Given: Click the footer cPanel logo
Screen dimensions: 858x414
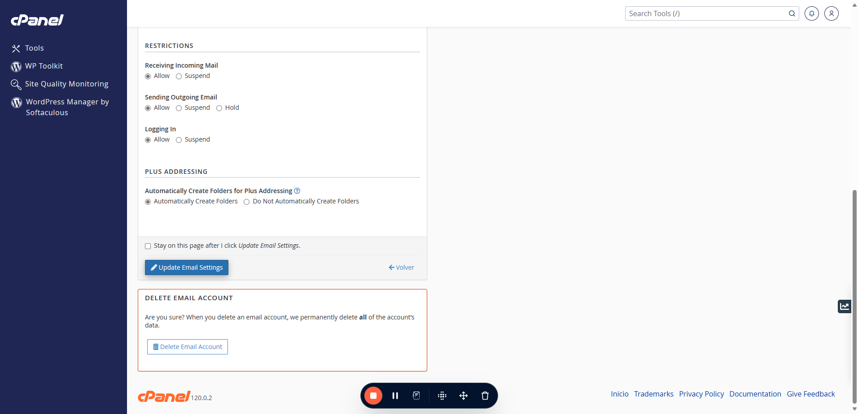Looking at the screenshot, I should click(x=164, y=397).
